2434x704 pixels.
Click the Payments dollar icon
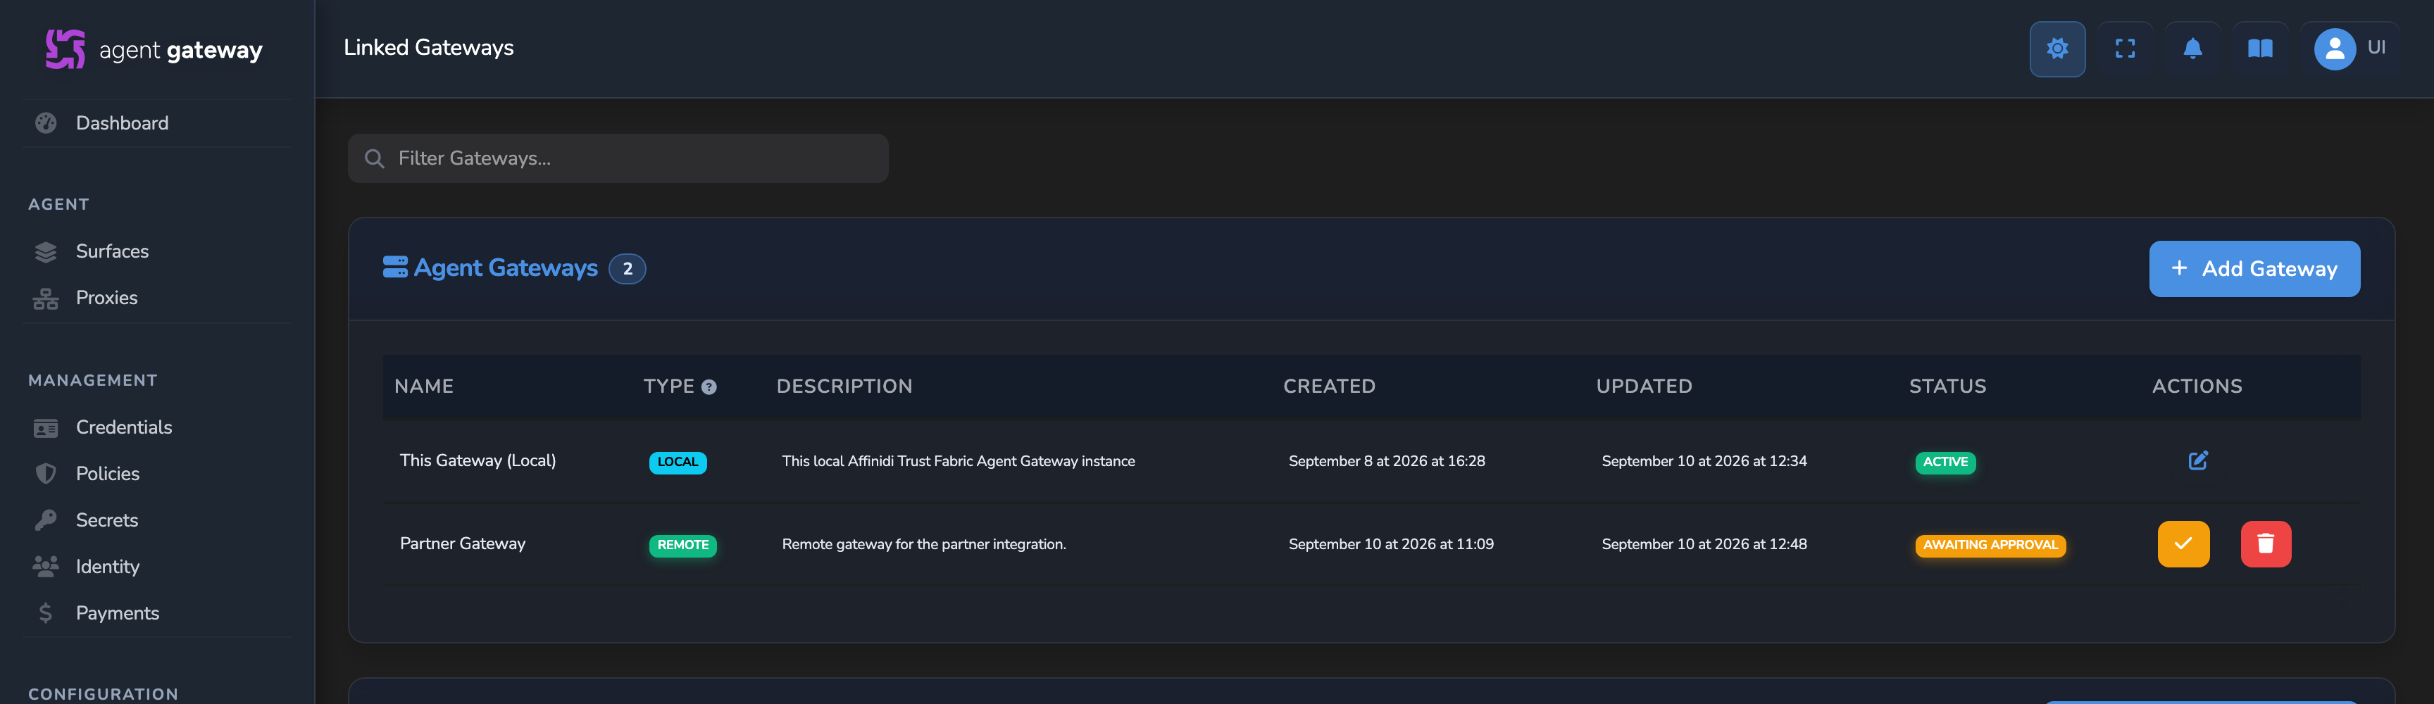pos(45,612)
